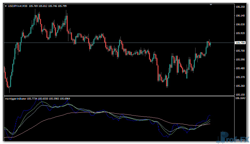Click the divider between chart and indicator window
Image resolution: width=250 pixels, height=144 pixels.
pos(118,96)
